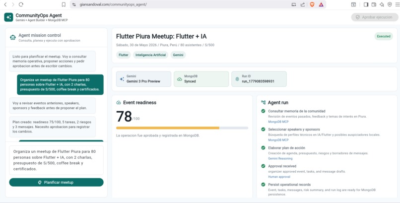Select the Flutter tag chip
This screenshot has height=203, width=400.
[x=124, y=55]
